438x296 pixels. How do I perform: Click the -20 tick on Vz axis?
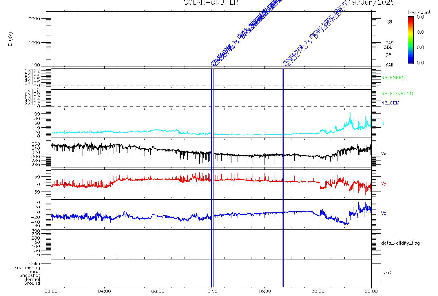[36, 217]
